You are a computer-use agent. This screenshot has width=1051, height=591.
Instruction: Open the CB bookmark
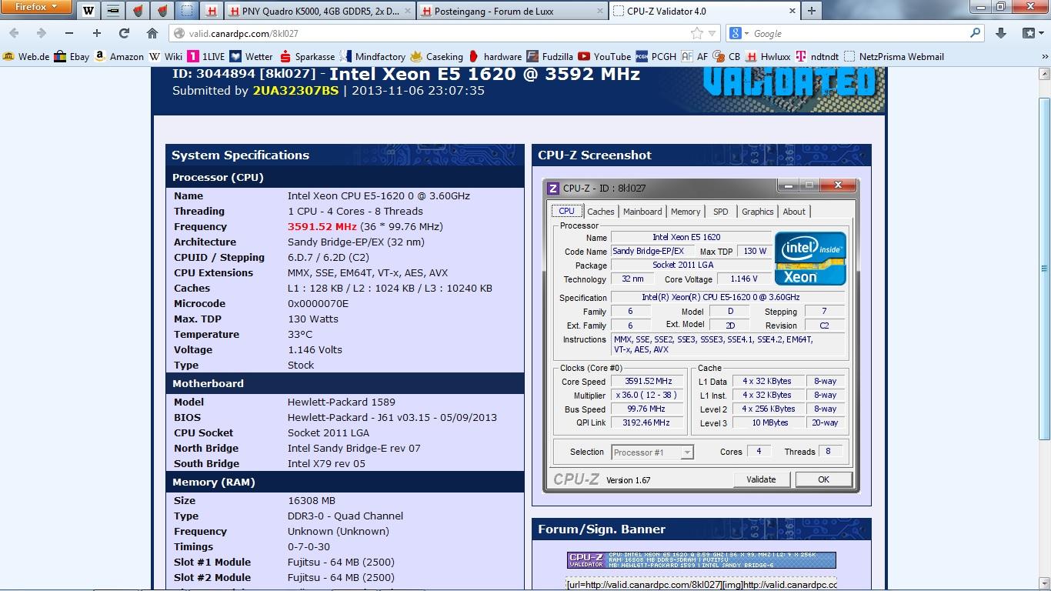pyautogui.click(x=726, y=56)
